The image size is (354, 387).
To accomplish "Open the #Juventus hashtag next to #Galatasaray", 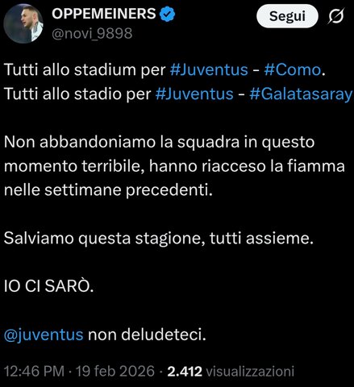I will pos(194,94).
